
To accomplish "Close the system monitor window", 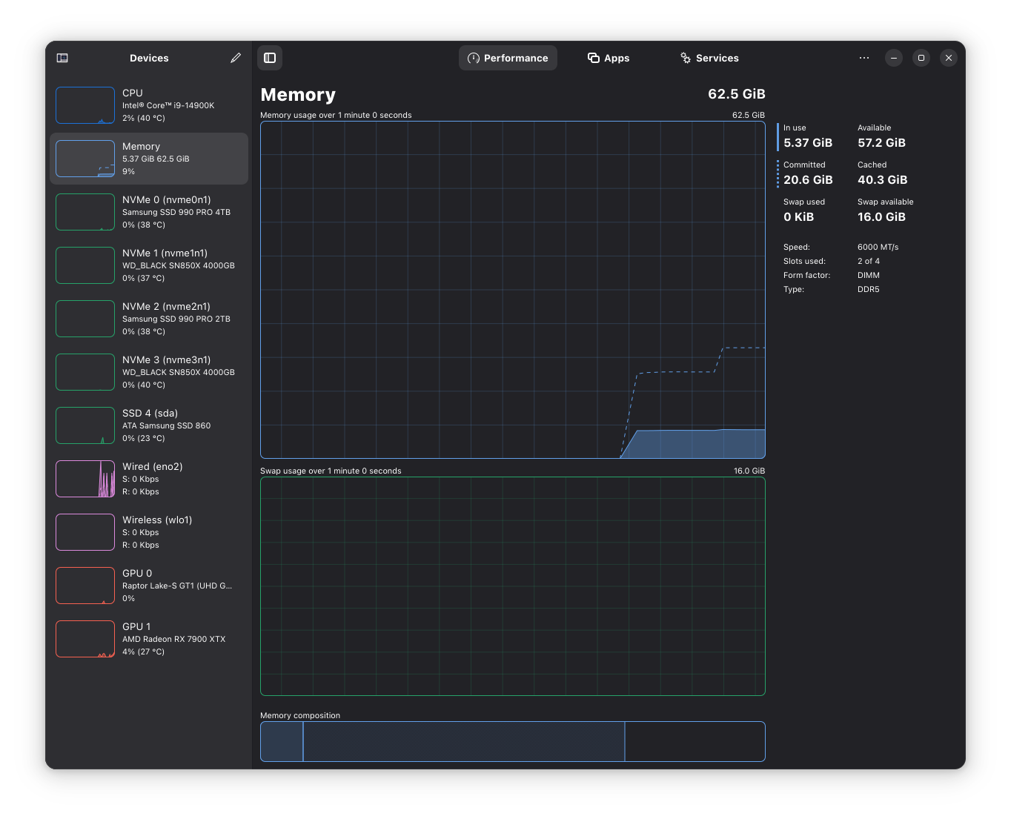I will [x=949, y=58].
